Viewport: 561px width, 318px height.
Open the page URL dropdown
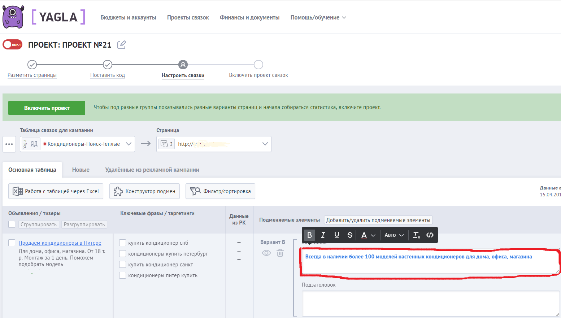214,144
